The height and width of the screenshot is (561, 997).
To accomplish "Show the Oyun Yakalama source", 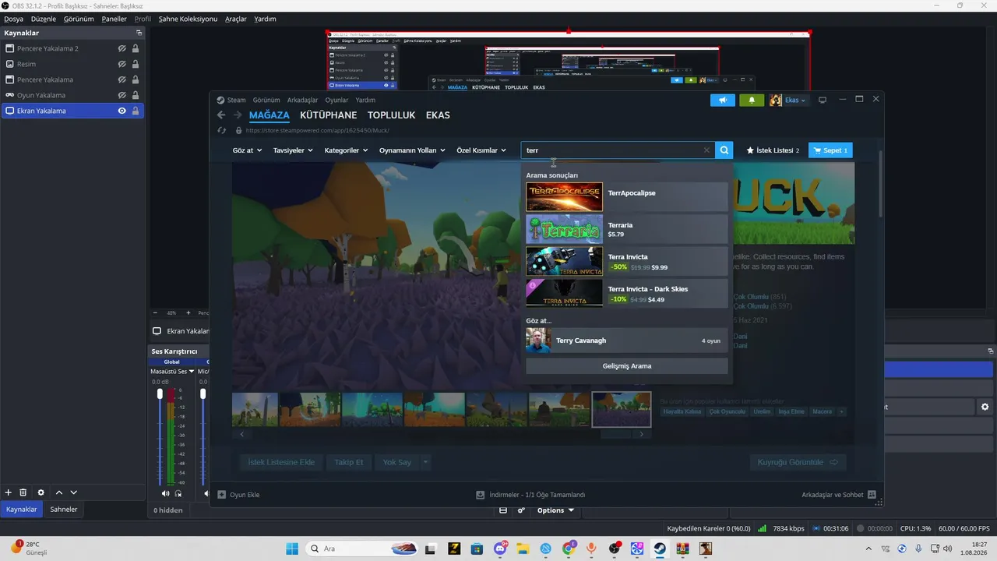I will (122, 95).
